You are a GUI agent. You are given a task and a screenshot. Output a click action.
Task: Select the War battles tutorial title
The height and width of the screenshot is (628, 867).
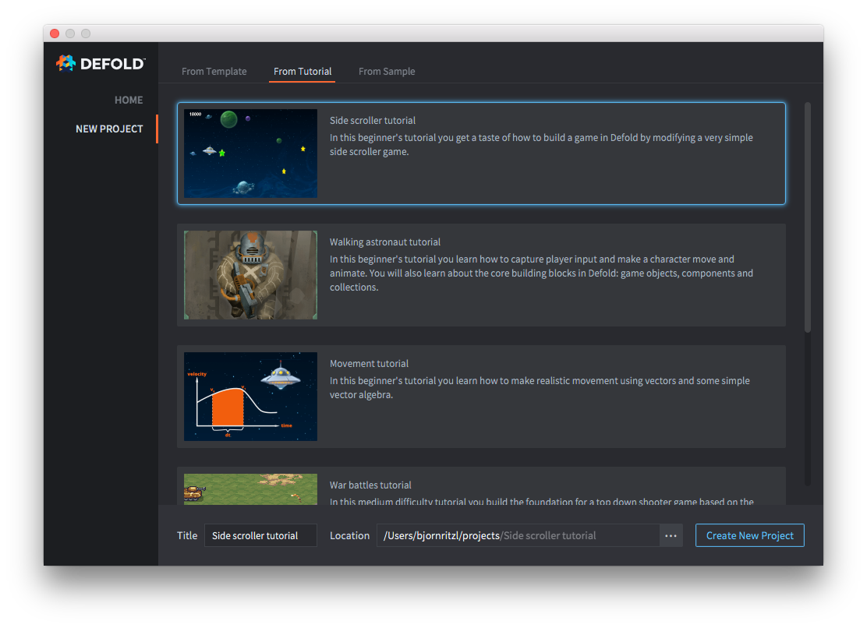click(370, 485)
